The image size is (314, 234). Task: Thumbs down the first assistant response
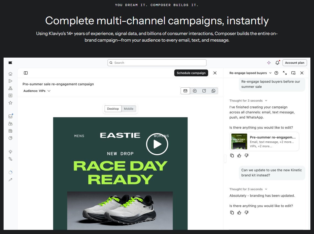[247, 155]
